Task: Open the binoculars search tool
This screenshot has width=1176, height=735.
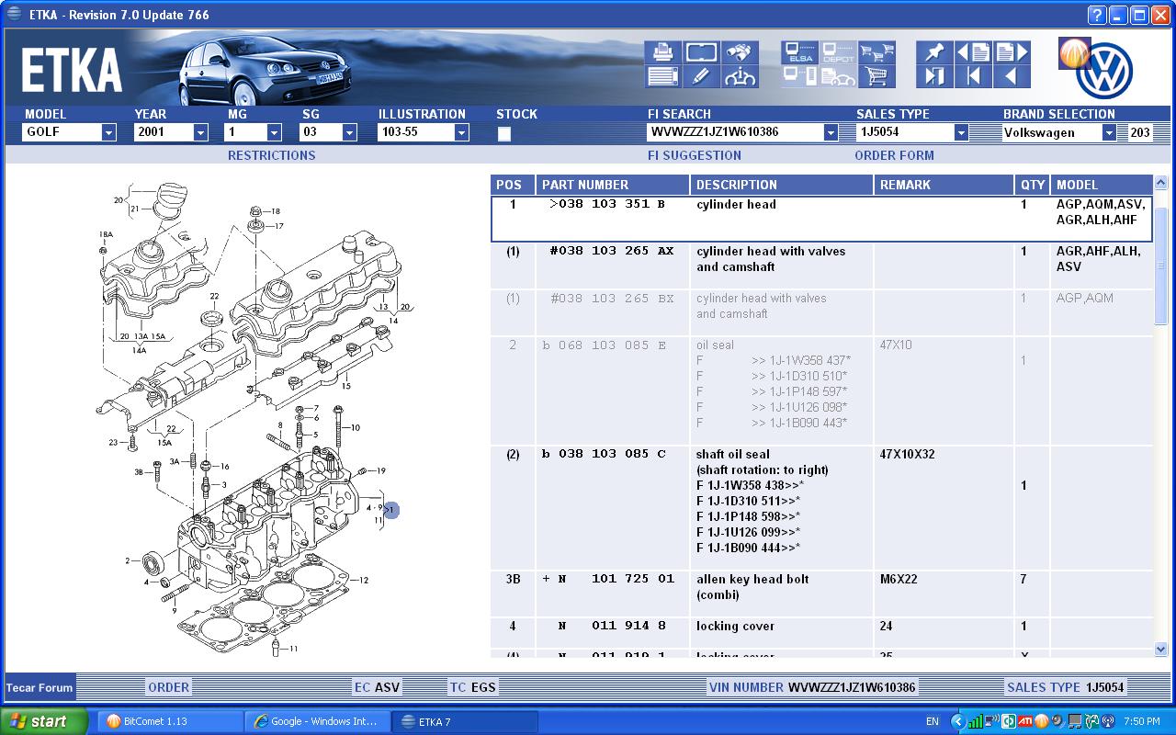Action: [x=740, y=52]
